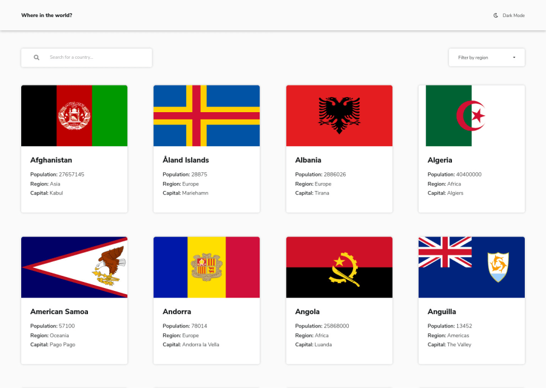Open the Anguilla flag image
546x388 pixels.
(471, 267)
